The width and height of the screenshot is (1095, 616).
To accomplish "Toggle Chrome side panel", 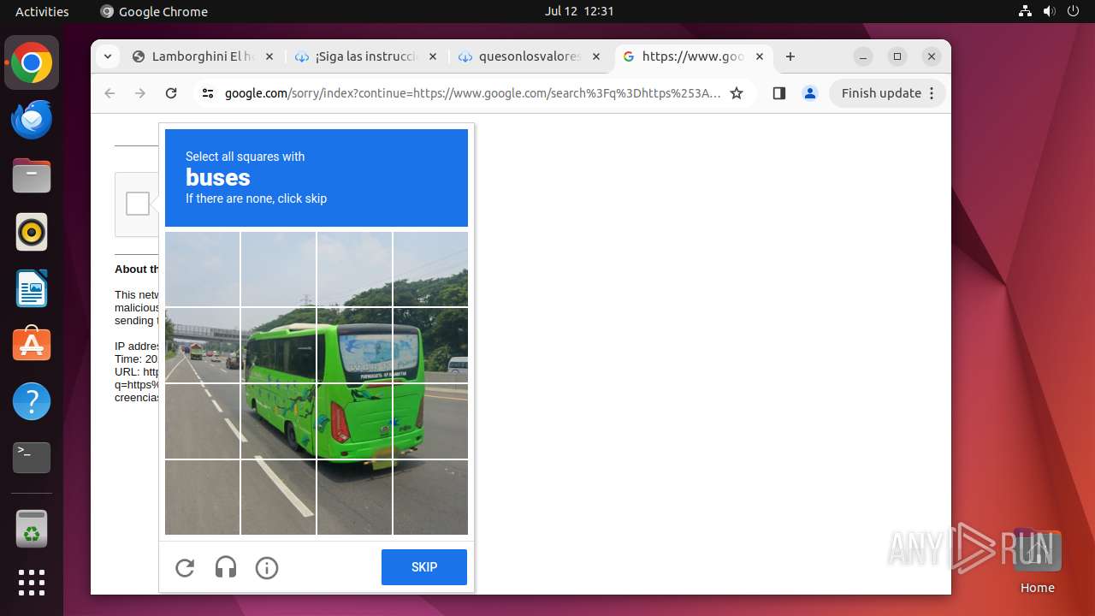I will [x=778, y=93].
